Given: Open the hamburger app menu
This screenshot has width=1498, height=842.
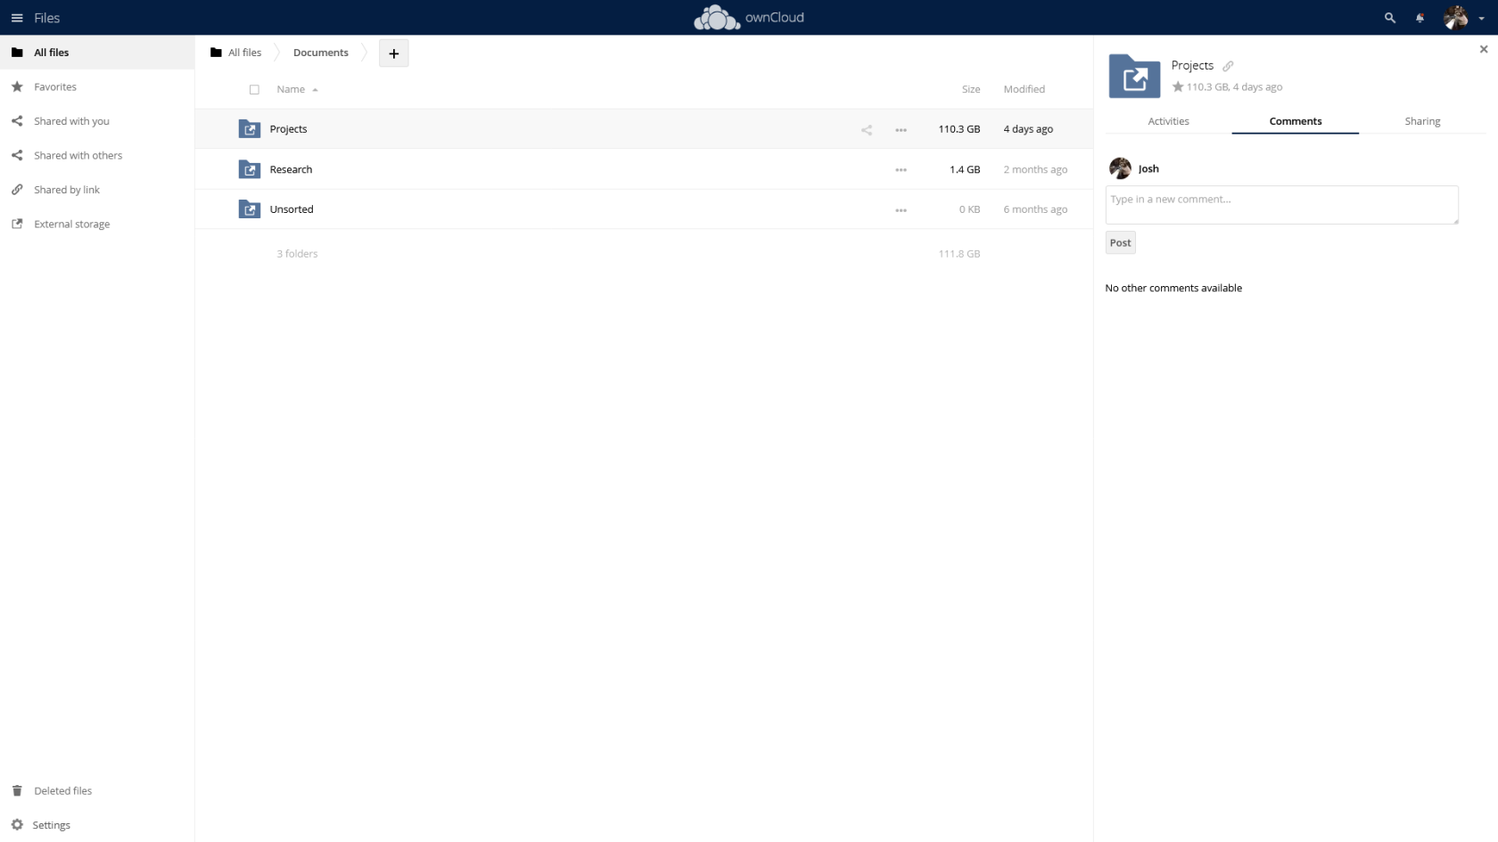Looking at the screenshot, I should click(x=17, y=18).
